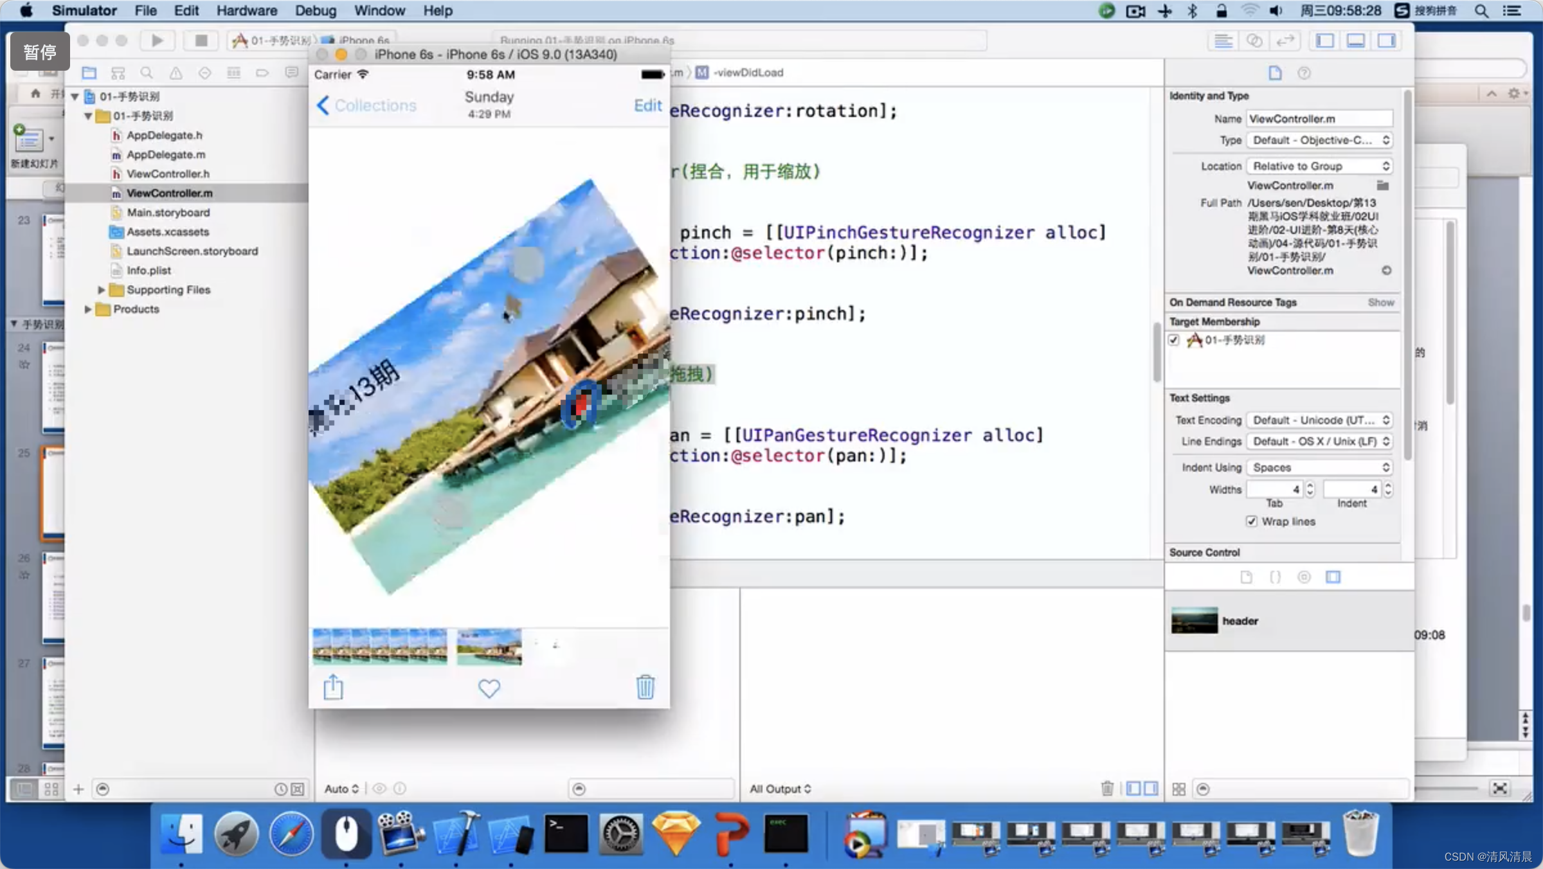Click the Name field ViewController.m

pyautogui.click(x=1320, y=118)
